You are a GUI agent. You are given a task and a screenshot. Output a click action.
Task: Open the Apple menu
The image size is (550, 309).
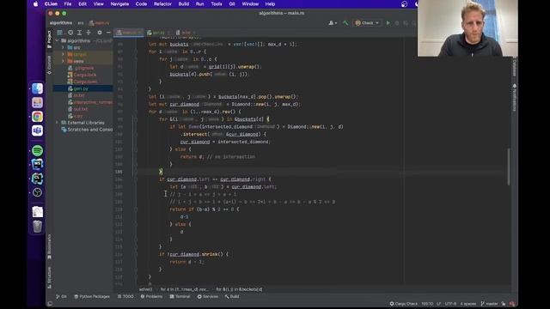point(35,3)
